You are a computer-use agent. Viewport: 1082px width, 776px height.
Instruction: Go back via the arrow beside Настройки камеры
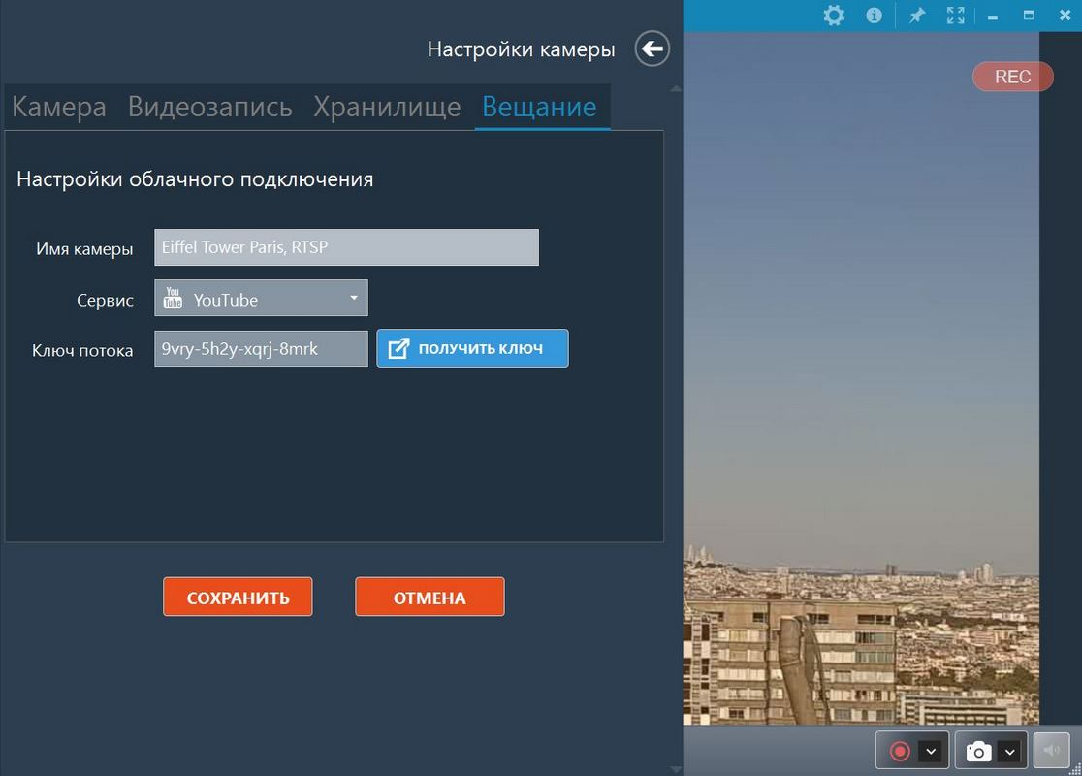pos(652,48)
